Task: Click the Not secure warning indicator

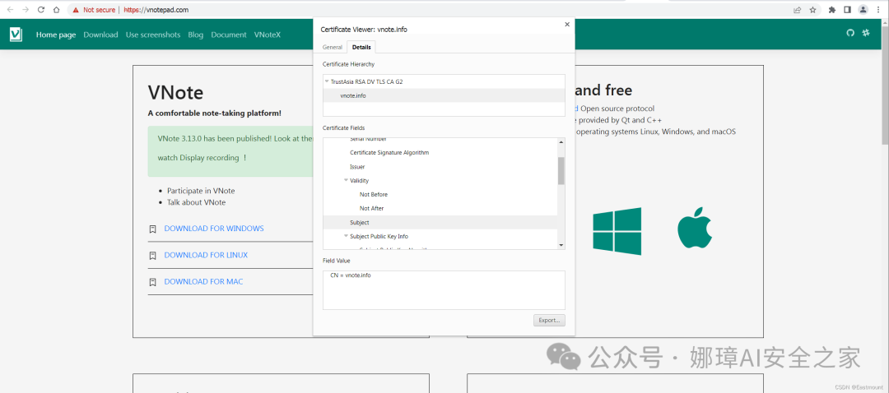Action: (x=94, y=10)
